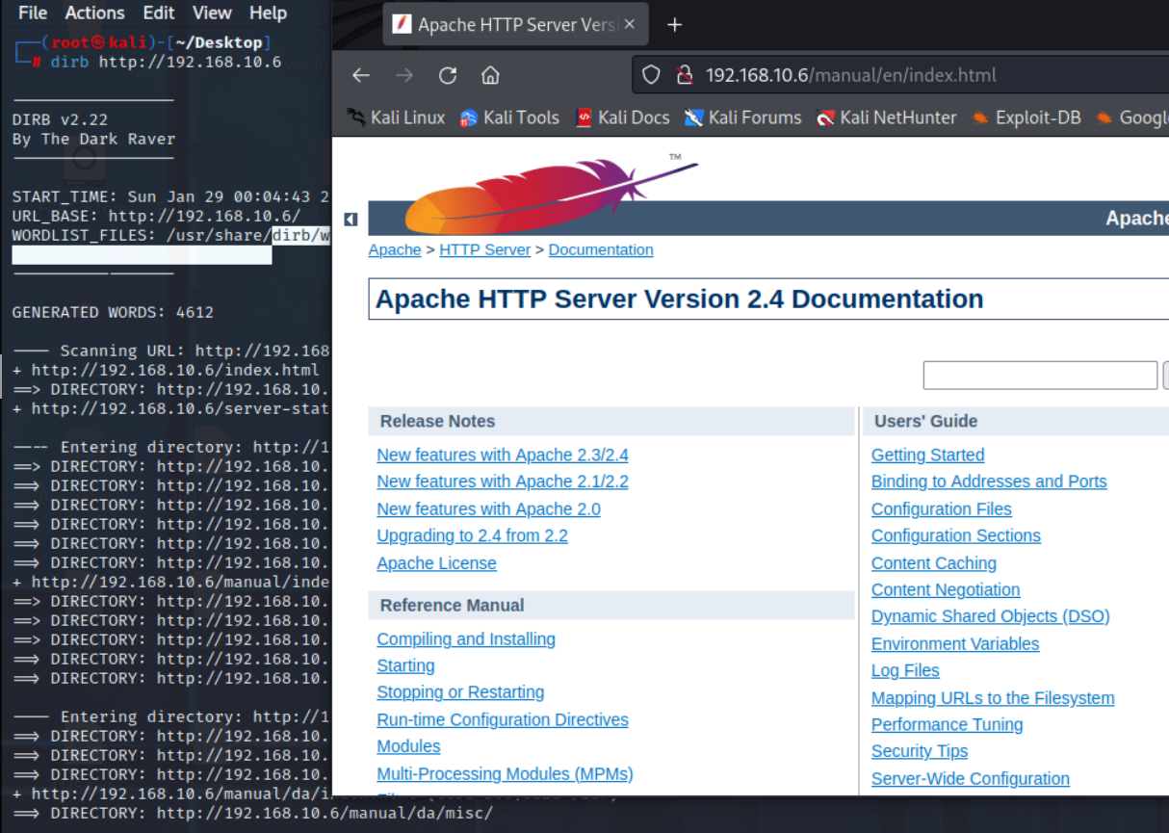Open Dynamic Shared Objects (DSO) link
The height and width of the screenshot is (833, 1169).
click(x=991, y=616)
